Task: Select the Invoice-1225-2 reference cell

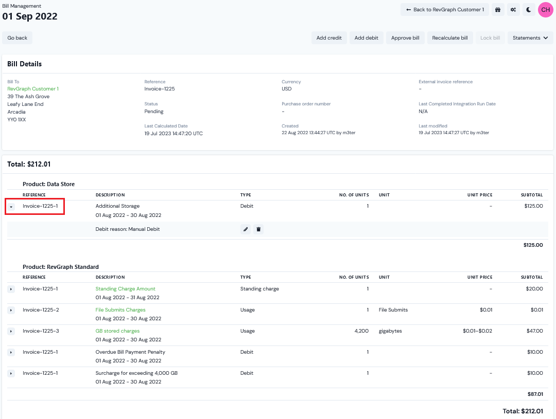Action: (x=41, y=310)
